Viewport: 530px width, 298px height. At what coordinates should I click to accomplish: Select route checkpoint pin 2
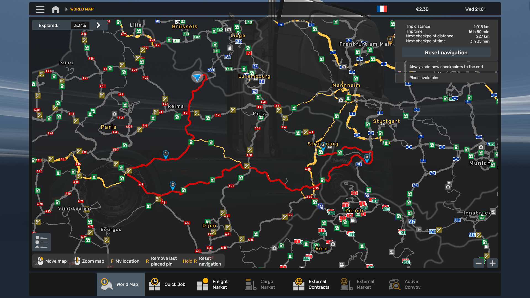pos(173,186)
